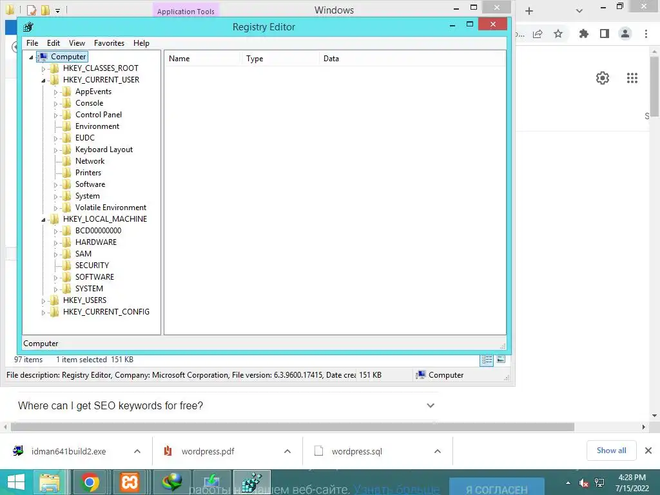660x495 pixels.
Task: Open options for idman641build2.exe download
Action: coord(137,451)
